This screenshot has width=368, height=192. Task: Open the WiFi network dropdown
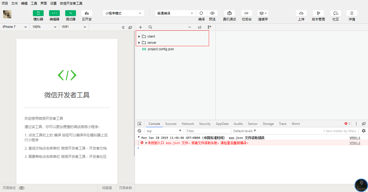pos(74,27)
